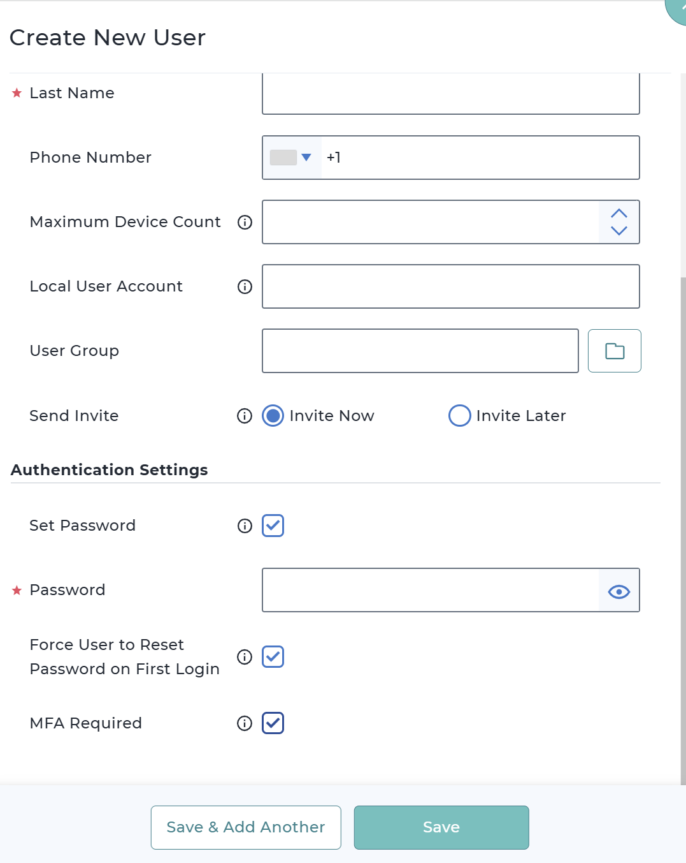Select the Invite Now radio option
Image resolution: width=686 pixels, height=863 pixels.
click(x=273, y=416)
